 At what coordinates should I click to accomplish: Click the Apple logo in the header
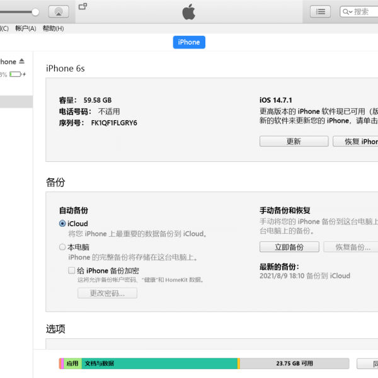(x=189, y=11)
